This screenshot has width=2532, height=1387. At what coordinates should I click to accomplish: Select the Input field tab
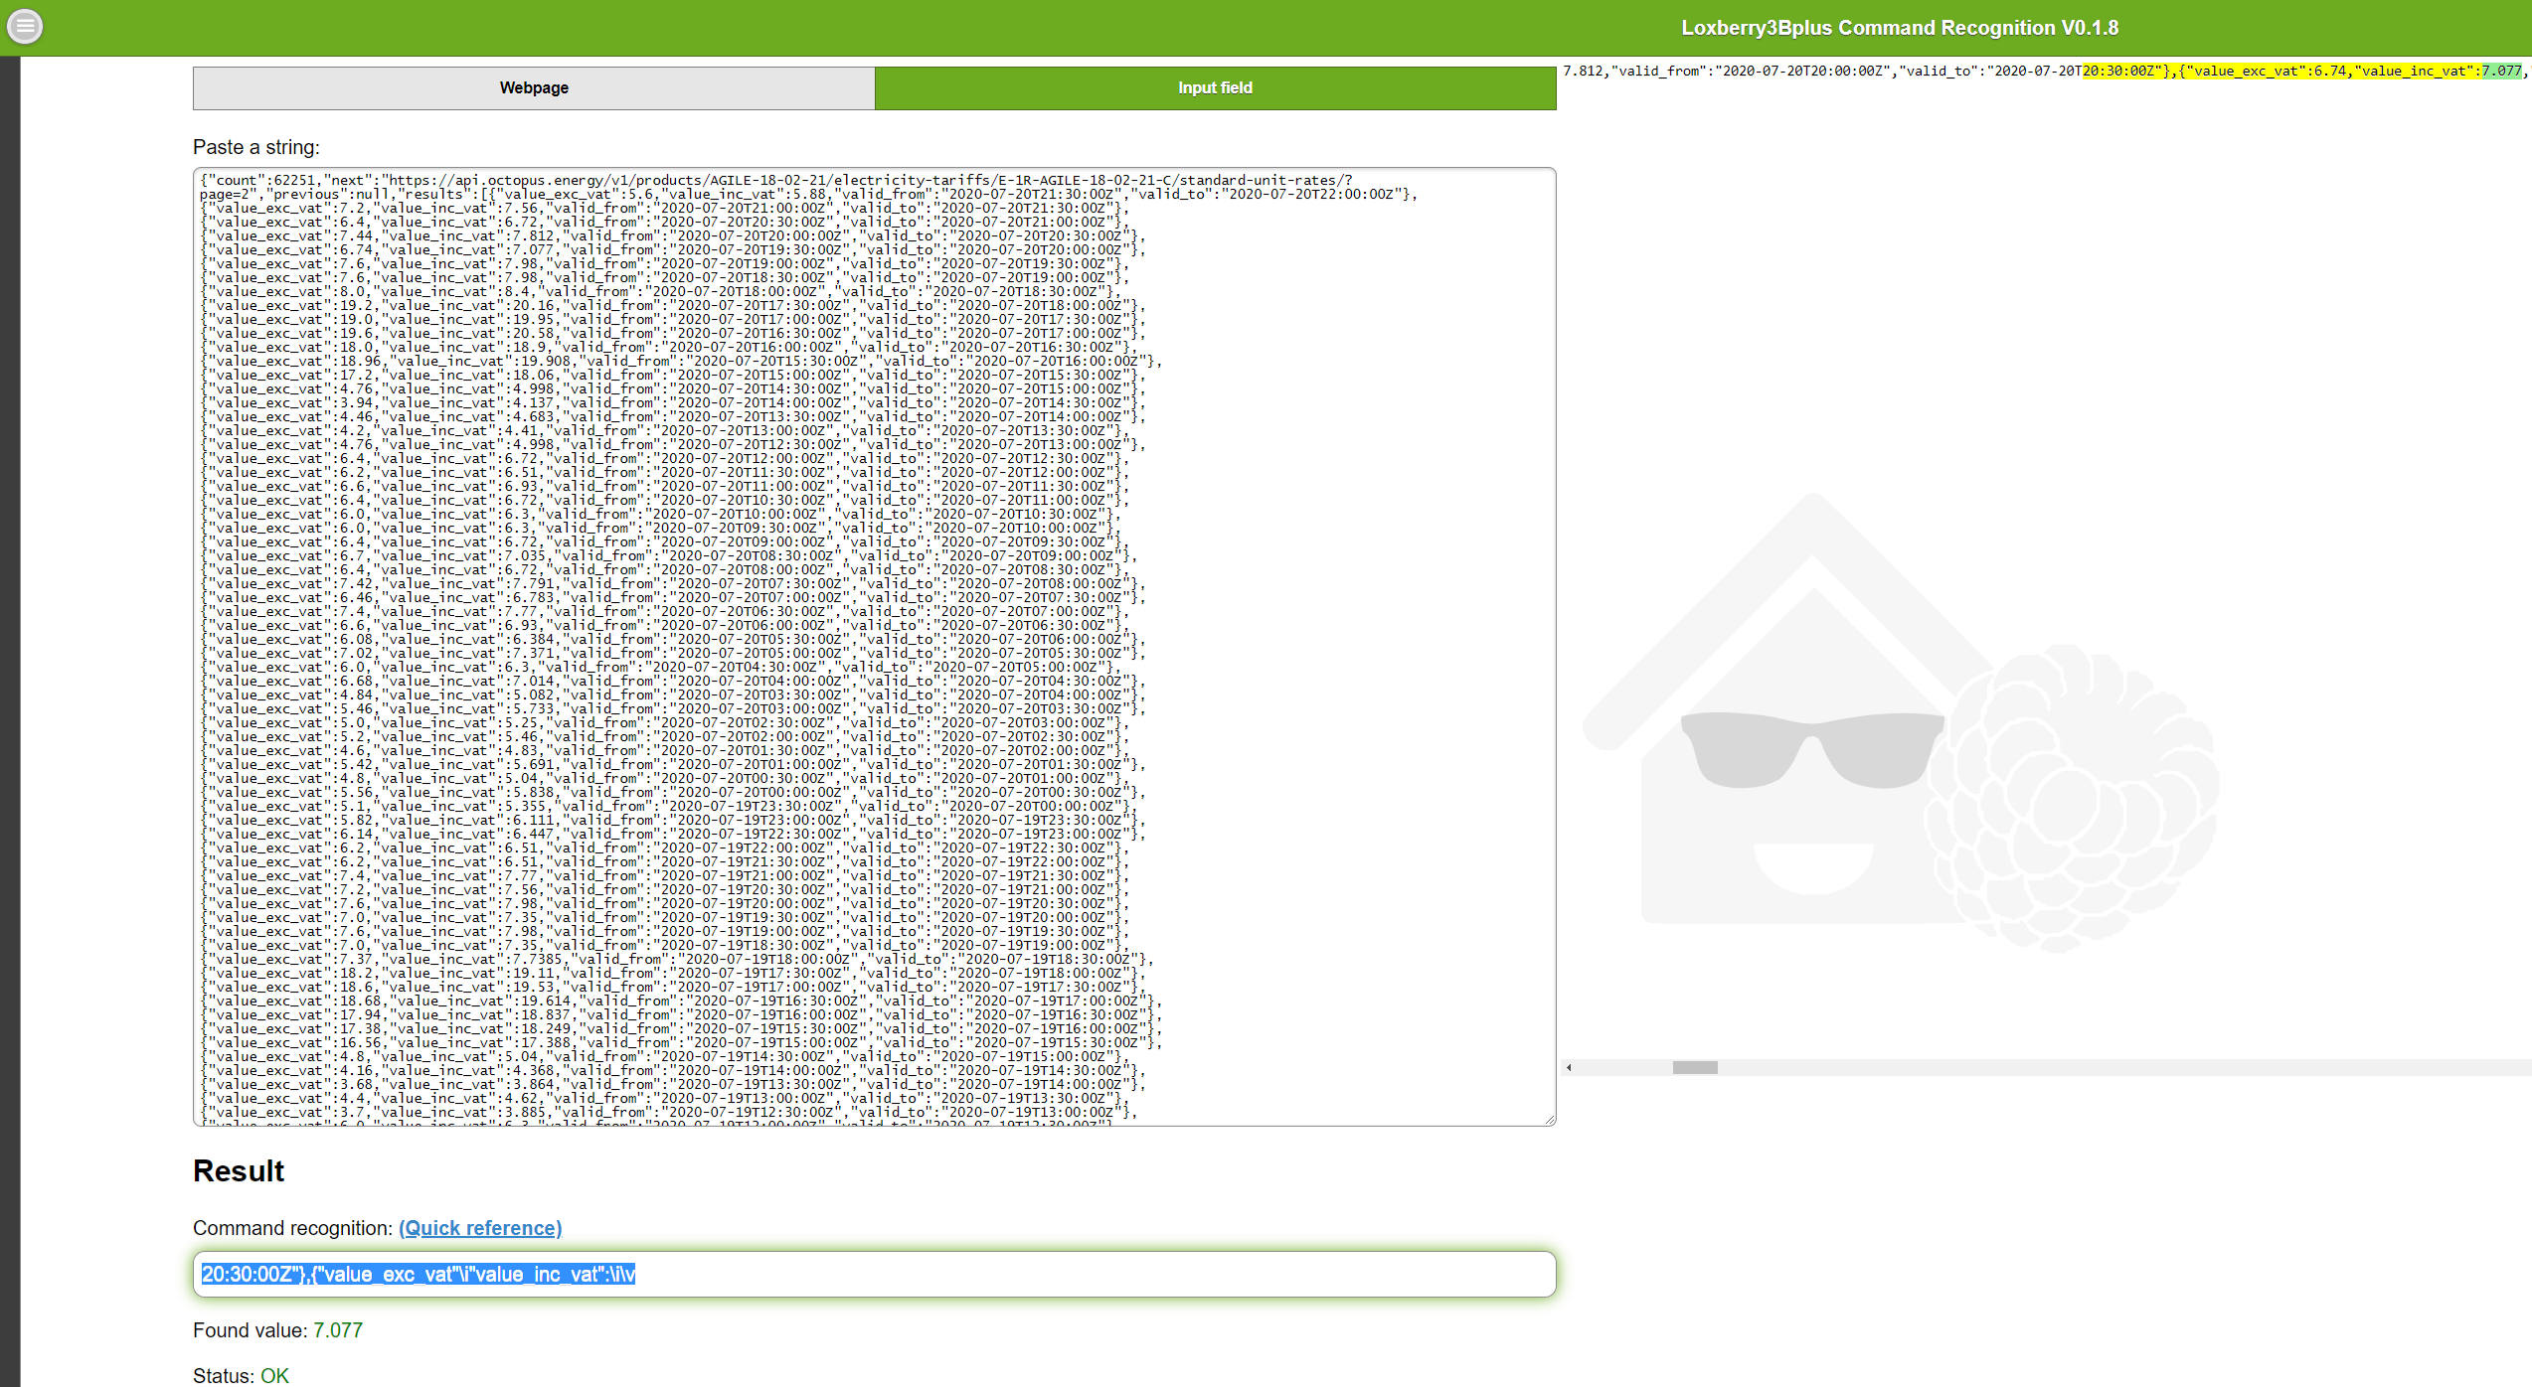point(1215,87)
